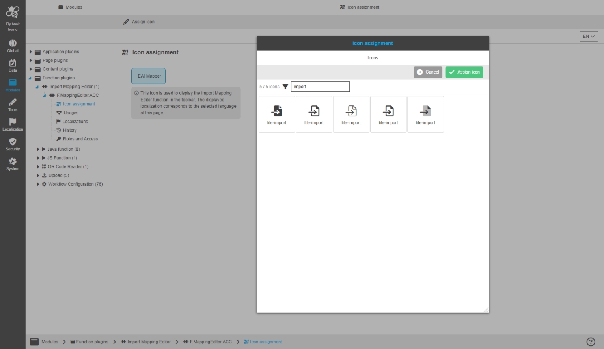Screen dimensions: 604x349
Task: Open the Data section in sidebar
Action: 13,66
